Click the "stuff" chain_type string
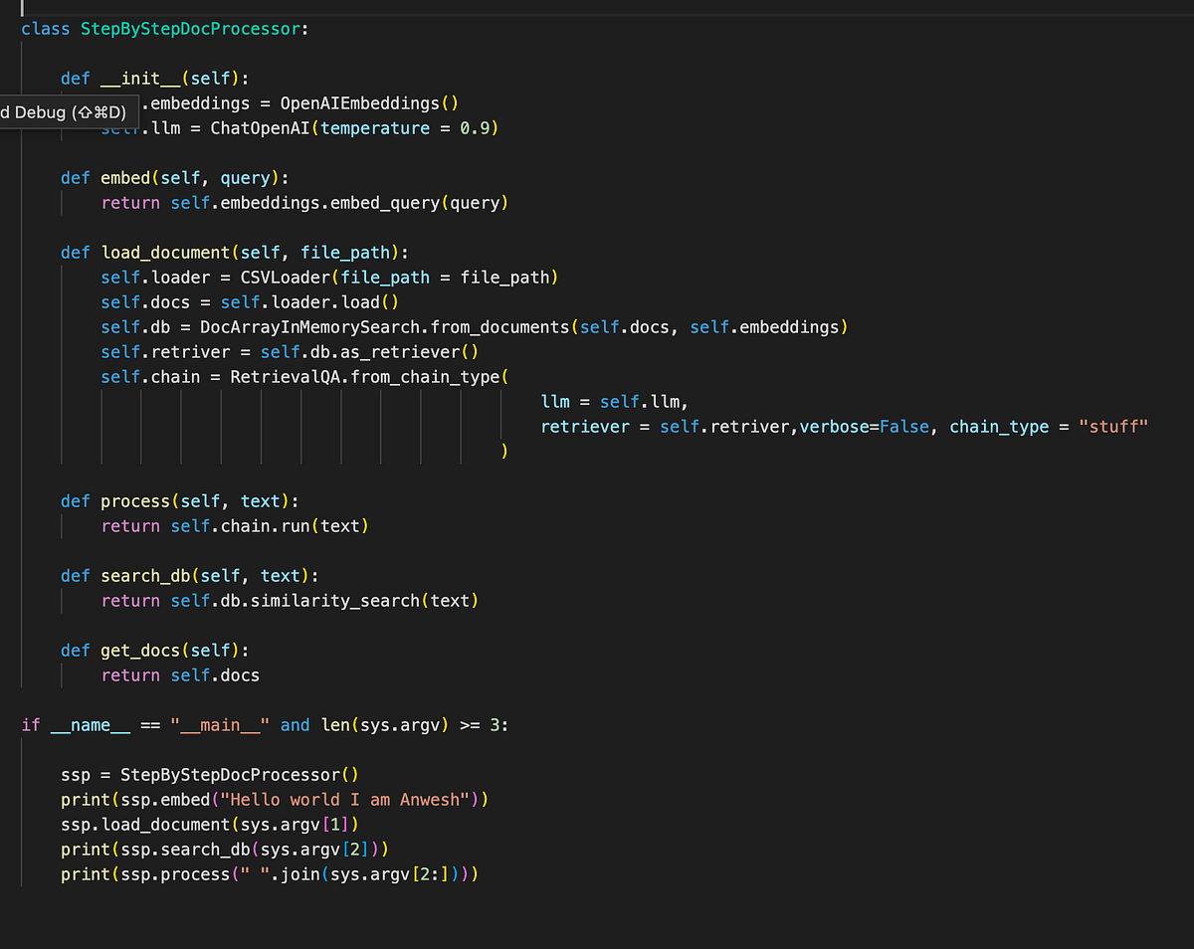 [x=1112, y=426]
